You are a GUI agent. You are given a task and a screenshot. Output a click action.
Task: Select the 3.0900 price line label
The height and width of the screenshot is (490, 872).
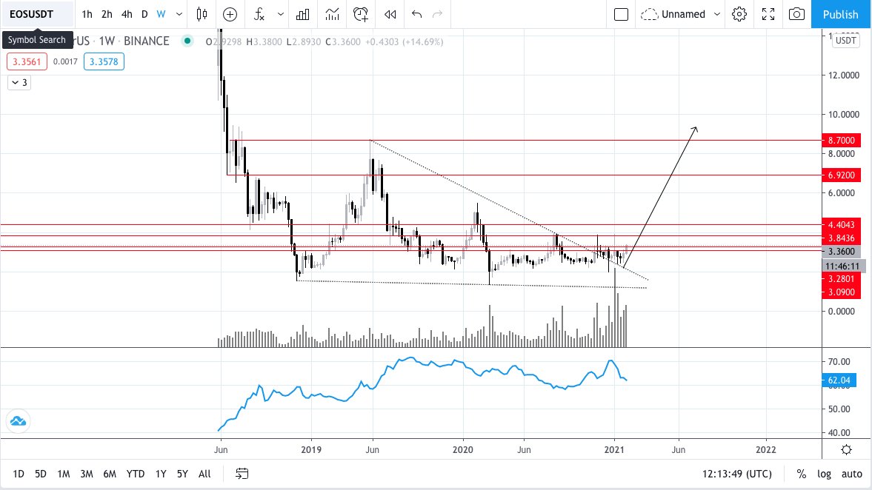pyautogui.click(x=842, y=292)
